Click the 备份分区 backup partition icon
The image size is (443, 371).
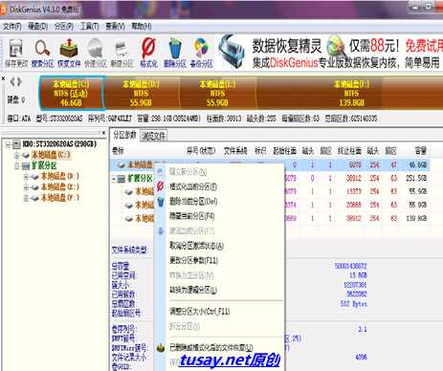pos(201,53)
